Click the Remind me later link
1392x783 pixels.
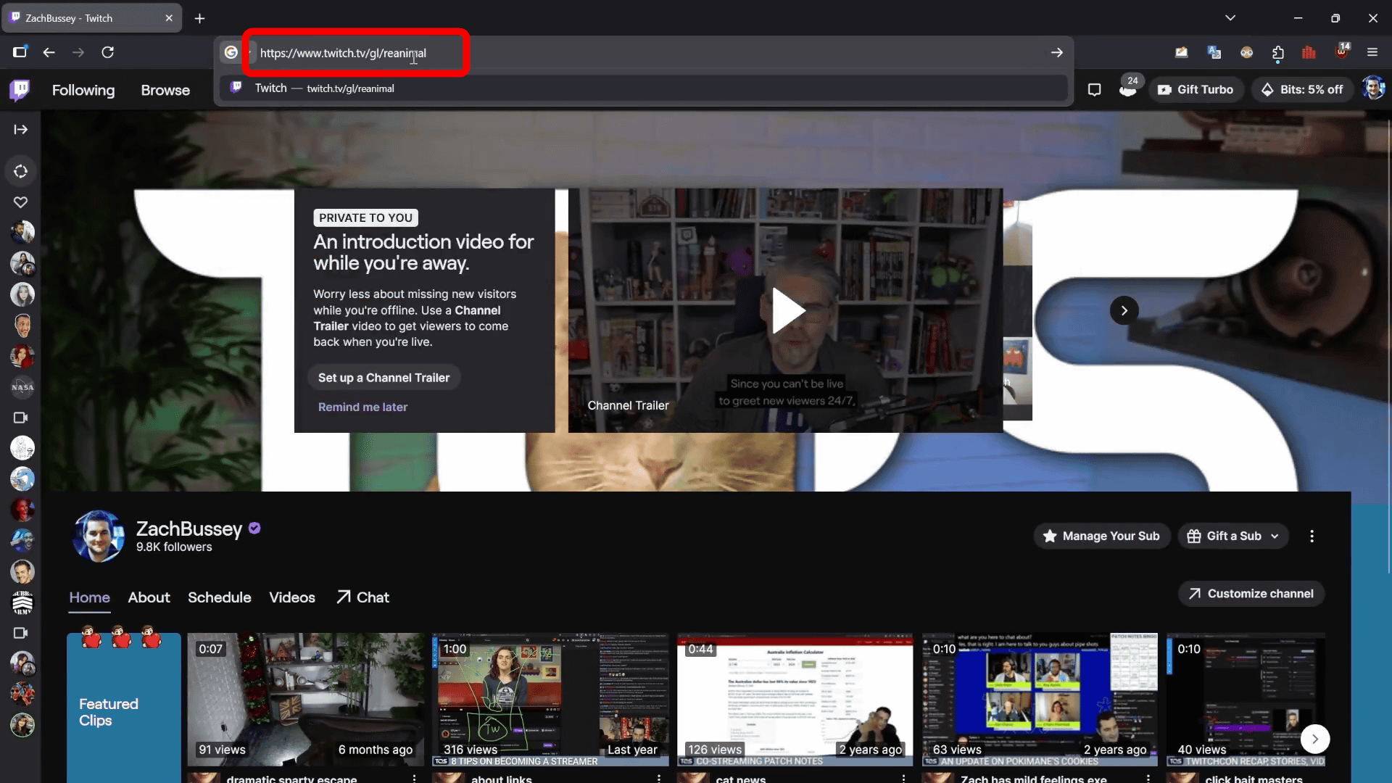point(362,407)
